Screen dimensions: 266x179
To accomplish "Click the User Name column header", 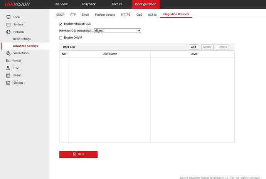I will (x=109, y=54).
